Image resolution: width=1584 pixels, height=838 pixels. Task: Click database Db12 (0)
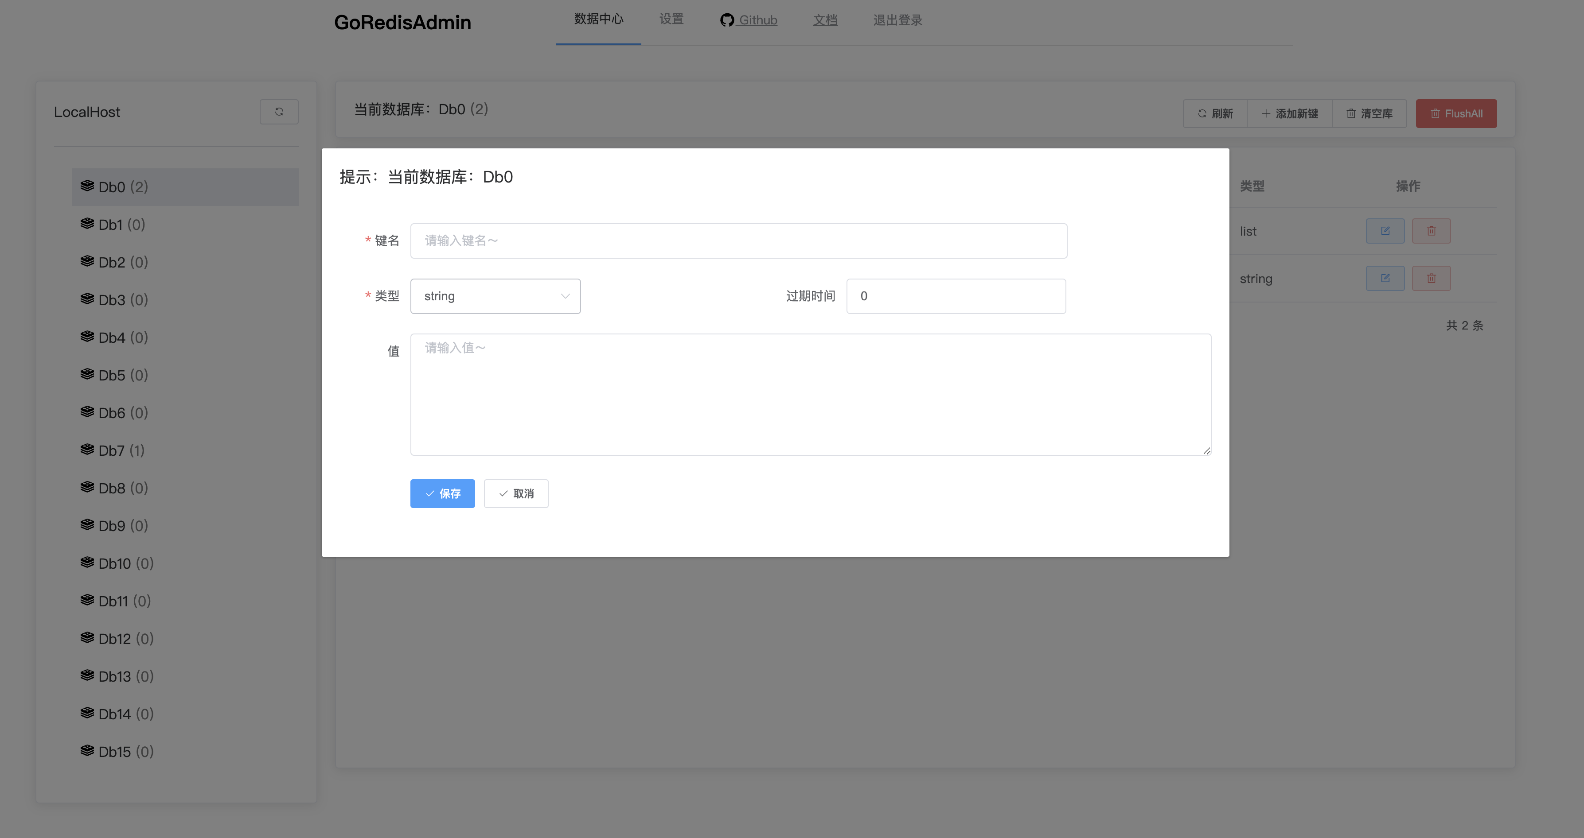[185, 638]
